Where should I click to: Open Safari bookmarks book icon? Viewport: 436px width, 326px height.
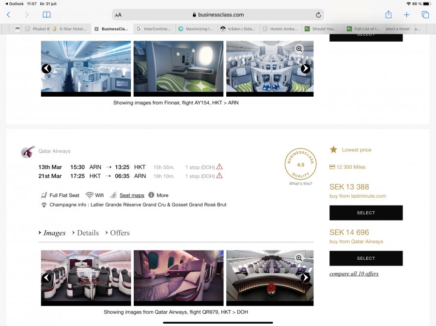pyautogui.click(x=47, y=15)
